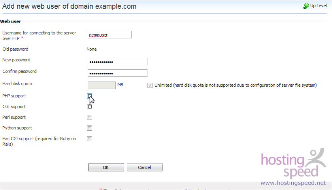This screenshot has height=190, width=332.
Task: Check the Python support option
Action: (x=90, y=128)
